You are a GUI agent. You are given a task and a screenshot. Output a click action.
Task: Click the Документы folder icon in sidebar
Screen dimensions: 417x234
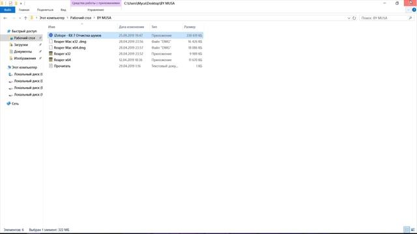11,51
